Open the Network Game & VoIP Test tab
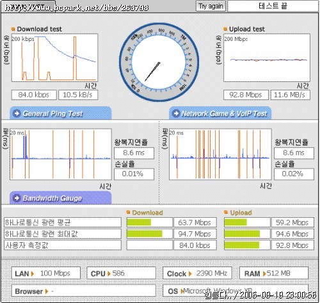 (220, 113)
